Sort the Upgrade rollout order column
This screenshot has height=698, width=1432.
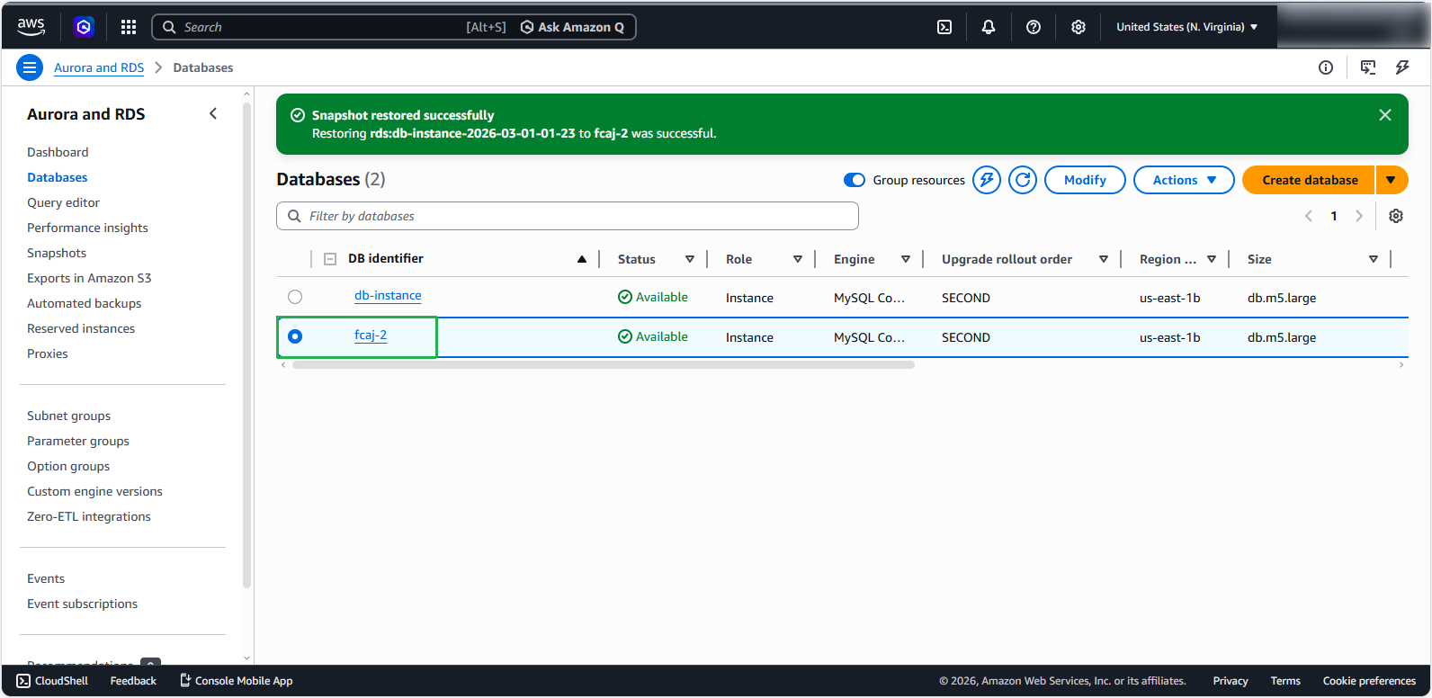1104,259
